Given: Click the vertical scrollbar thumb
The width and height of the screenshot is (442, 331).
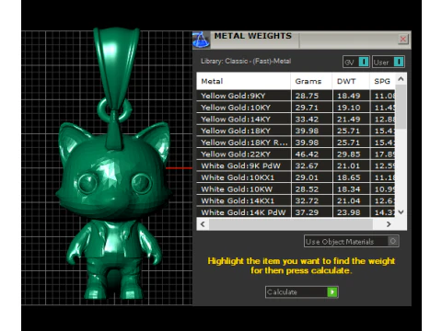Looking at the screenshot, I should [x=401, y=107].
